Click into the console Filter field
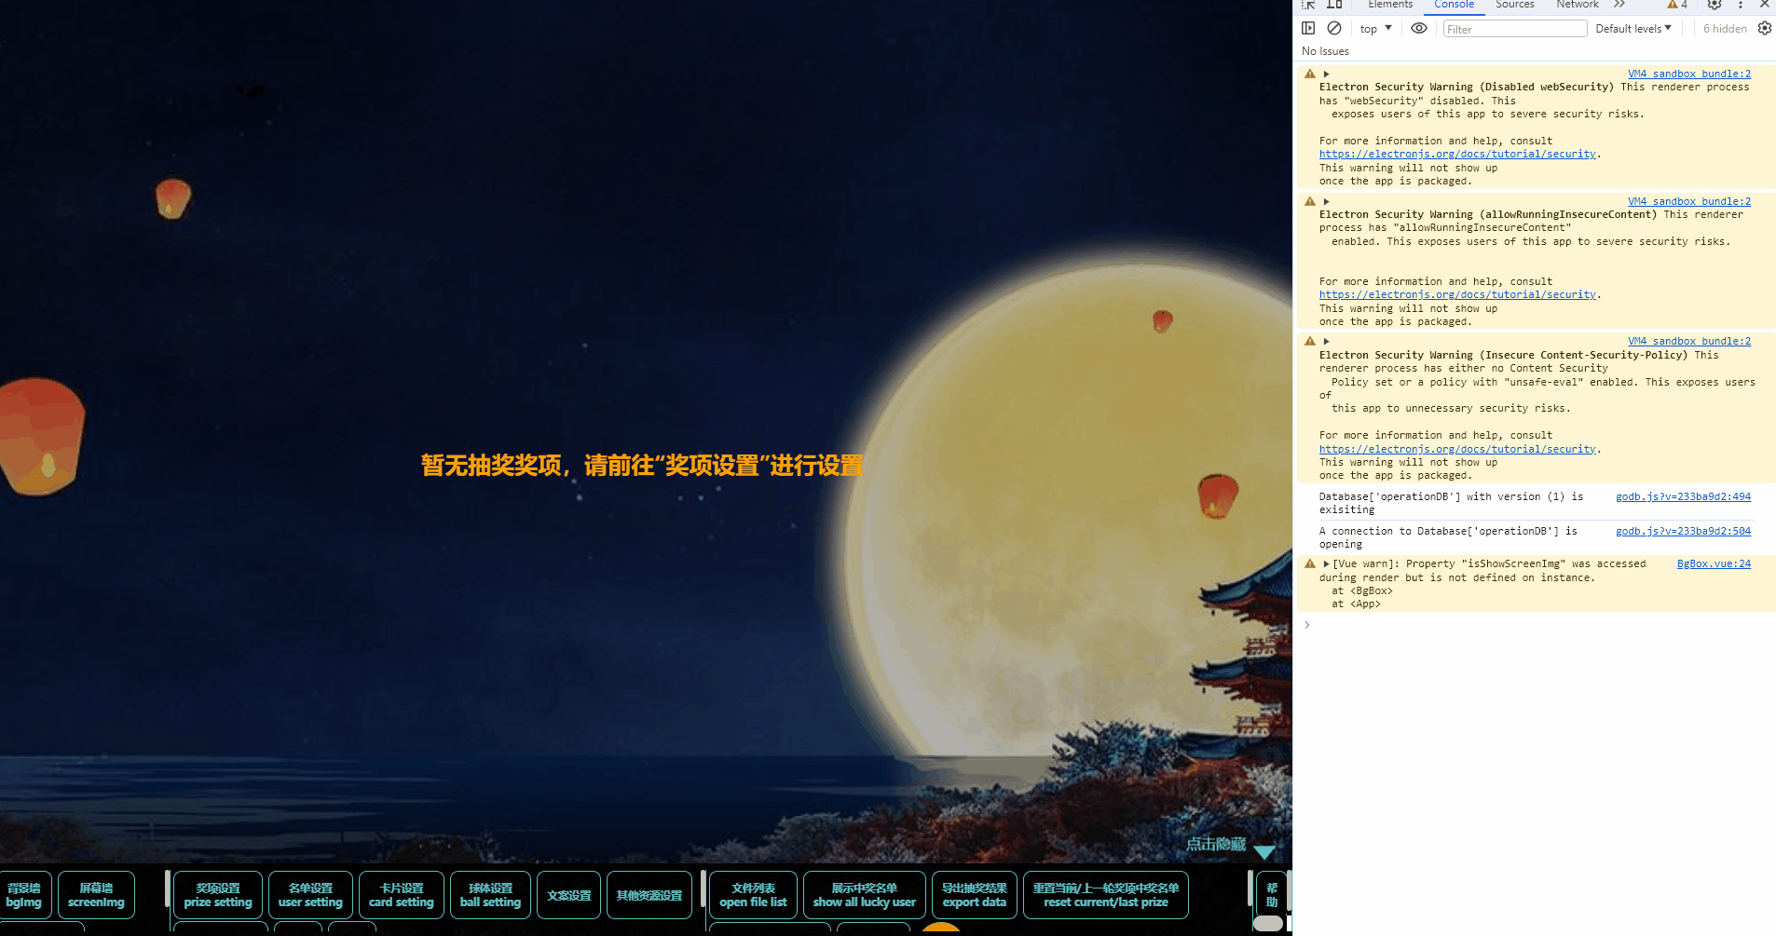1776x936 pixels. 1515,29
